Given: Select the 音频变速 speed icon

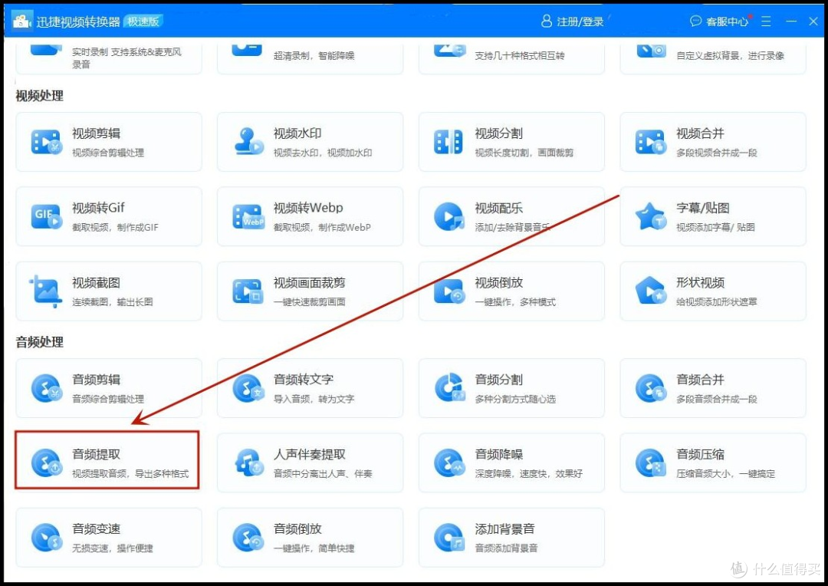Looking at the screenshot, I should [47, 537].
